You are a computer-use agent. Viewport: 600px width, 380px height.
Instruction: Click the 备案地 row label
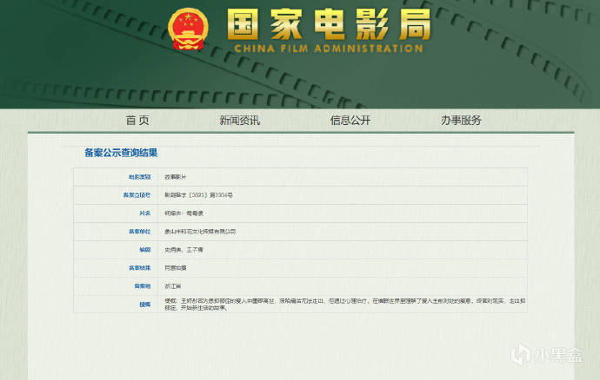[142, 286]
